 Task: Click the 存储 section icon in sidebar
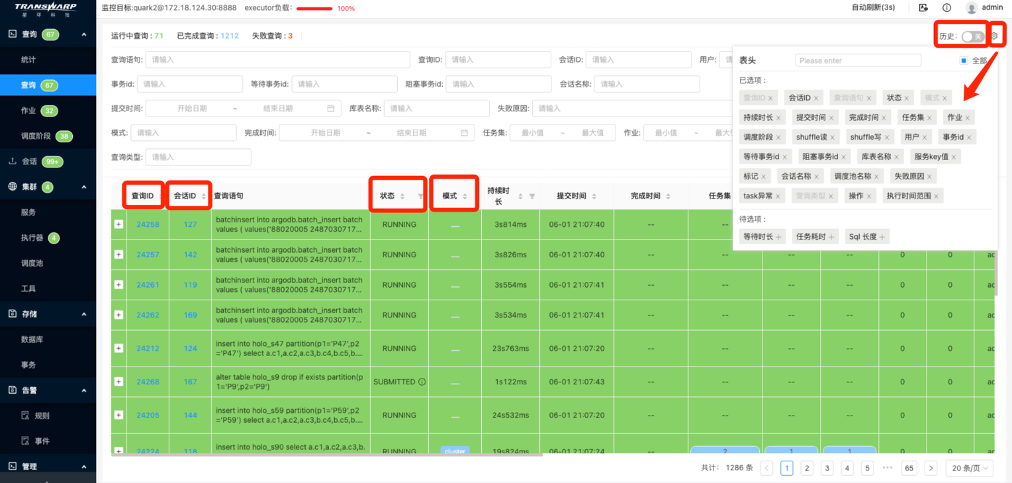tap(12, 314)
